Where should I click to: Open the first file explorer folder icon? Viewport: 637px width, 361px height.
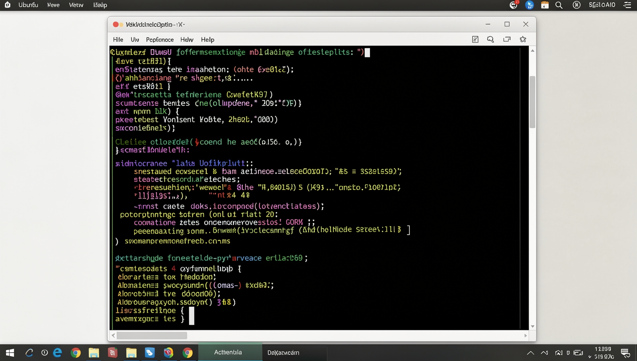point(94,353)
